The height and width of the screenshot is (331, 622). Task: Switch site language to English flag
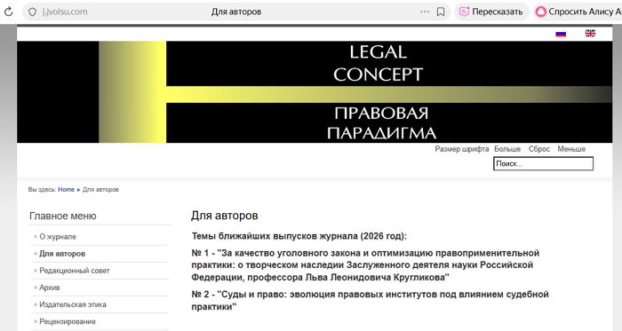[x=590, y=33]
